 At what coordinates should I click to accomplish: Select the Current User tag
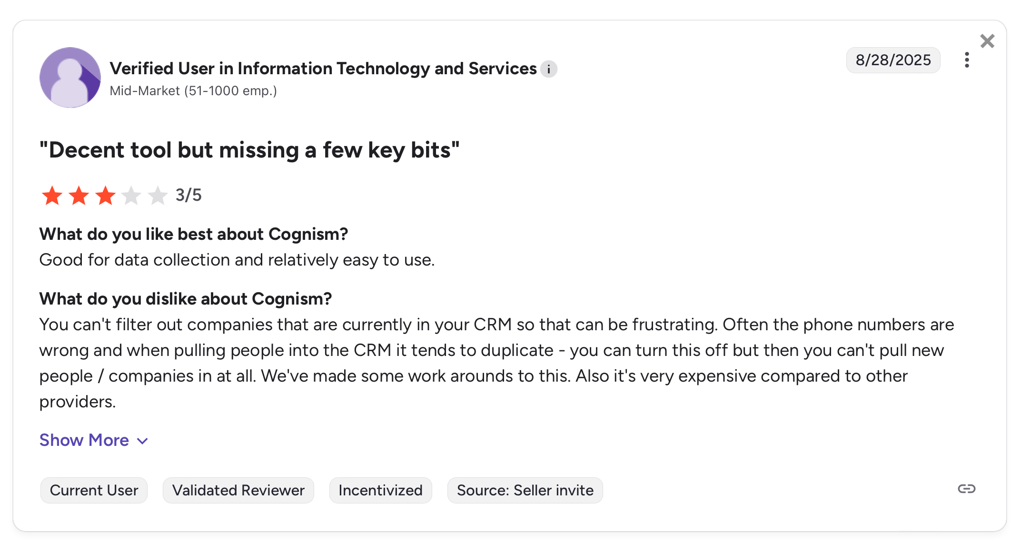tap(94, 490)
